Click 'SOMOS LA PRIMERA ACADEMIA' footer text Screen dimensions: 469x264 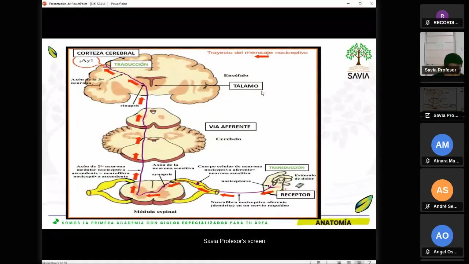point(165,223)
